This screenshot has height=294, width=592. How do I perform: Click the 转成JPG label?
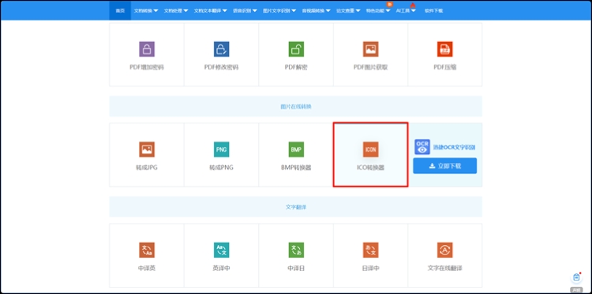tap(147, 168)
